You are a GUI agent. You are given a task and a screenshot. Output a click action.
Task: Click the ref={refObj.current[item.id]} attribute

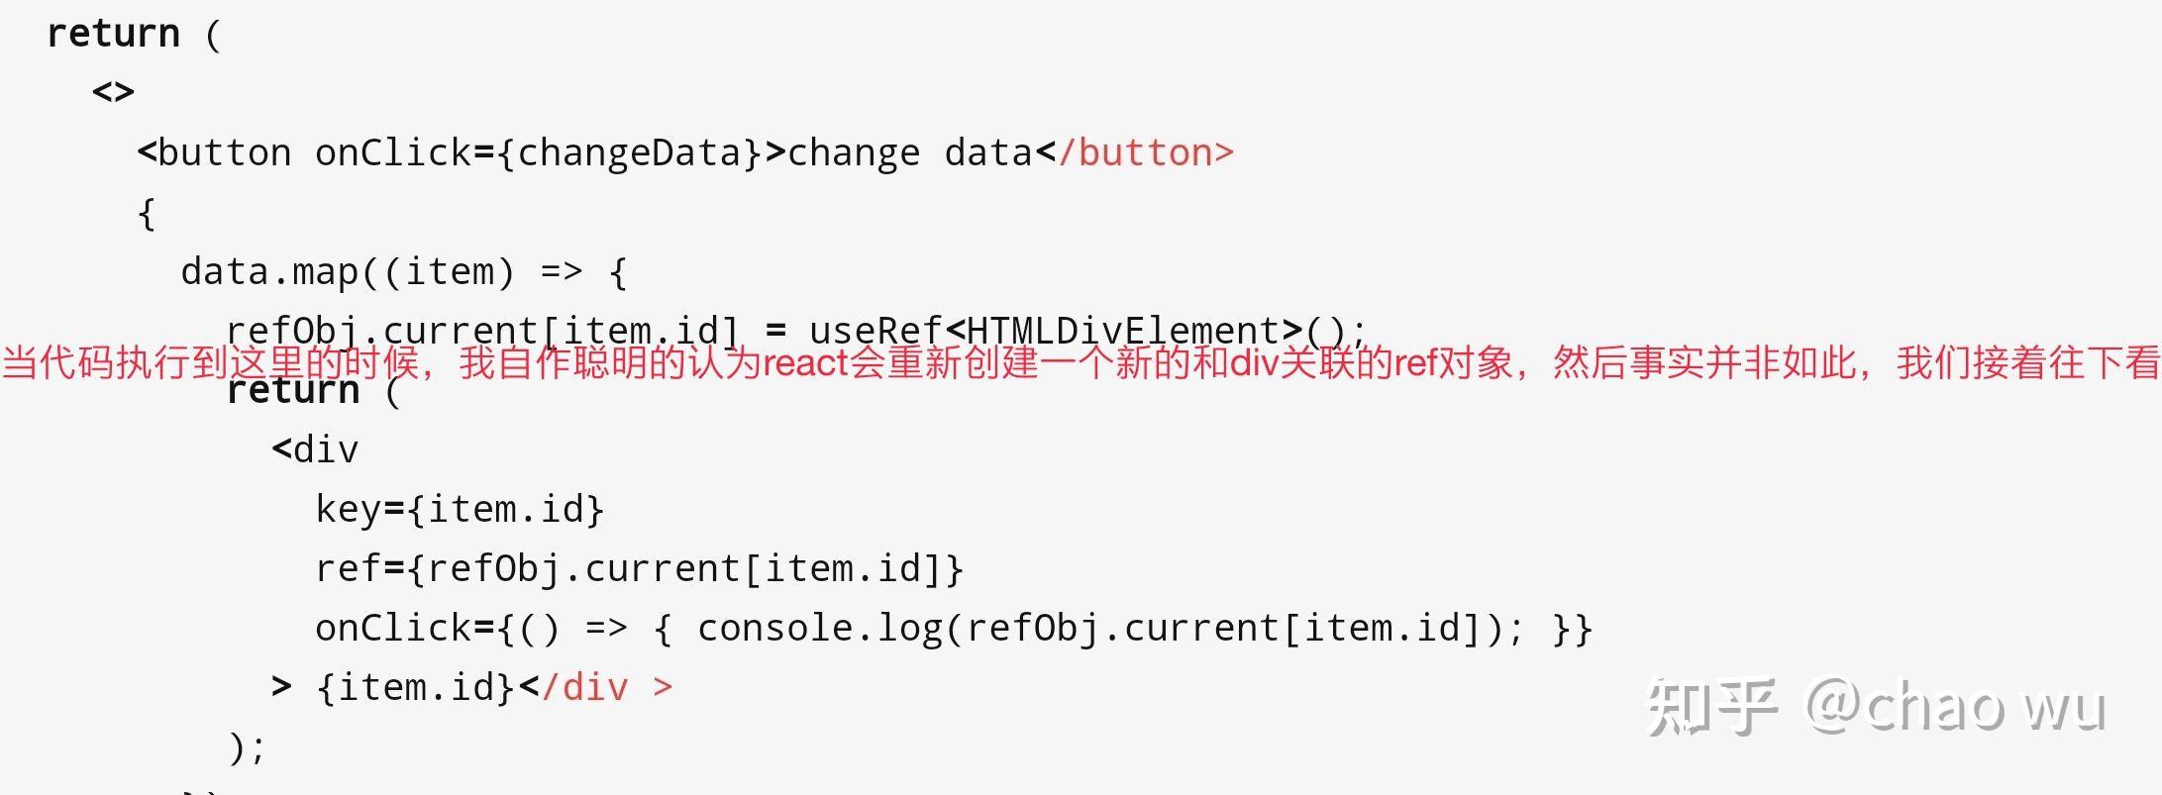(x=640, y=569)
